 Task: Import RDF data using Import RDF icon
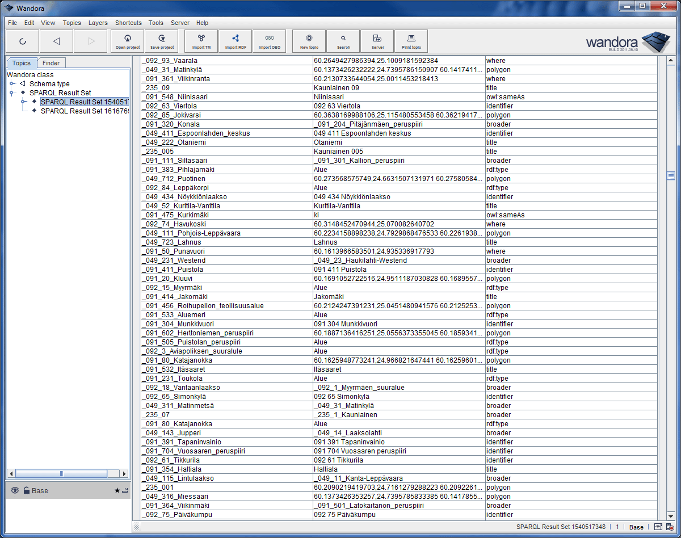coord(235,41)
